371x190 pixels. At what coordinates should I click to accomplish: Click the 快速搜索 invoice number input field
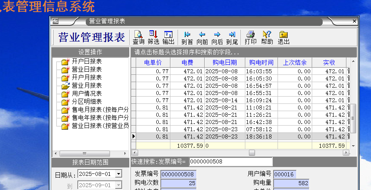pos(230,162)
